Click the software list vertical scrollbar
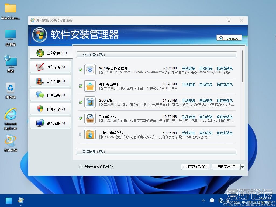The height and width of the screenshot is (207, 276). click(243, 66)
